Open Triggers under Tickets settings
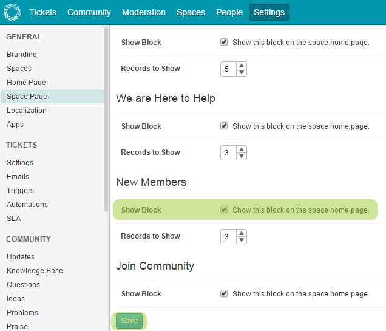This screenshot has height=331, width=386. (x=20, y=191)
